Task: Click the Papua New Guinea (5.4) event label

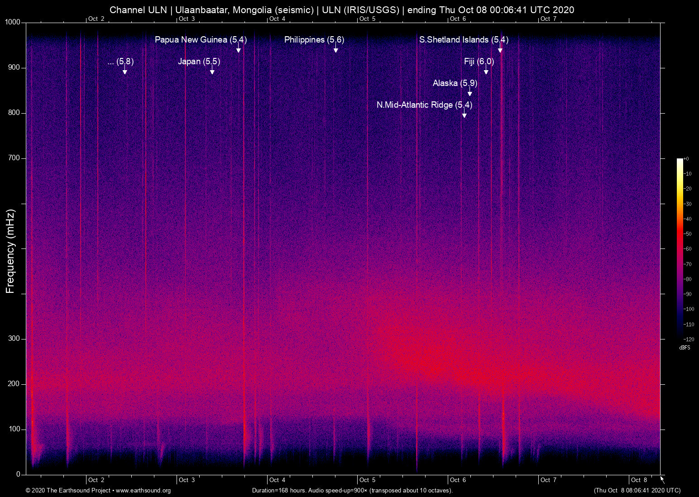Action: click(201, 40)
